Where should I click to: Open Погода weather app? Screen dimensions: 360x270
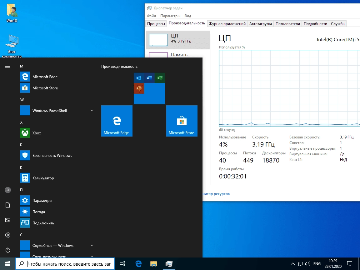[57, 212]
